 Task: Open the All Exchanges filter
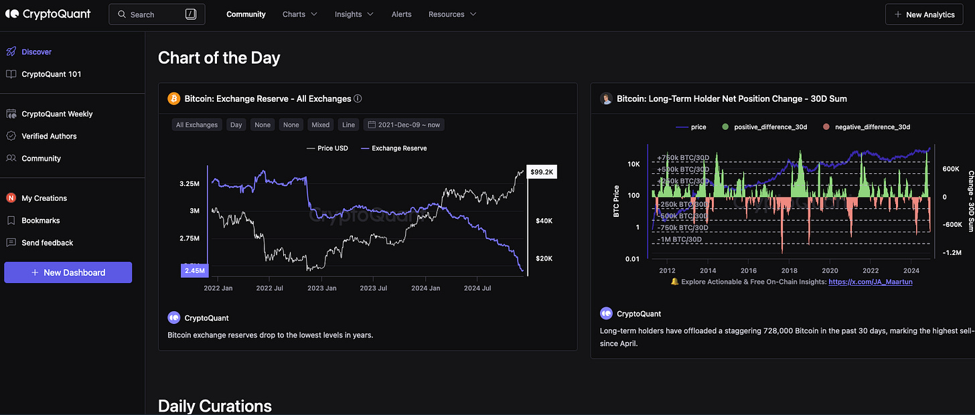(x=197, y=124)
